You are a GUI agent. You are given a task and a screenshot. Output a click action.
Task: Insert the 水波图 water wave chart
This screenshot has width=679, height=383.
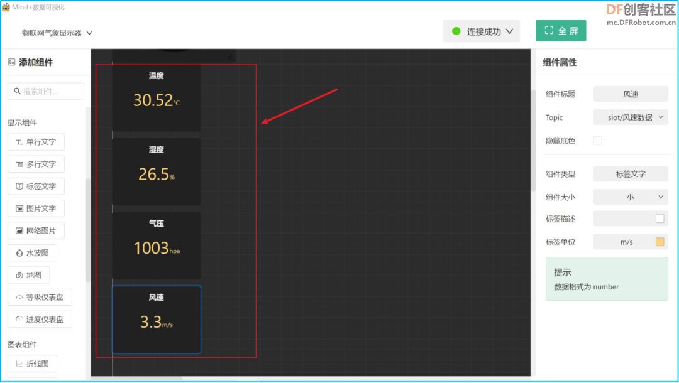[x=32, y=253]
